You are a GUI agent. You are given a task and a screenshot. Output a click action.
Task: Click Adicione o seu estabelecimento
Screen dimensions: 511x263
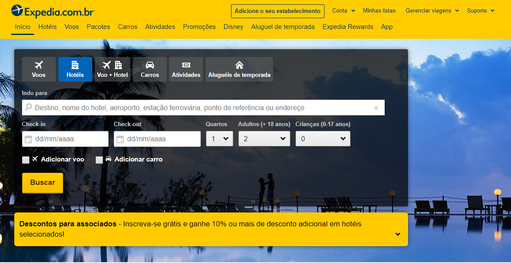pos(277,11)
